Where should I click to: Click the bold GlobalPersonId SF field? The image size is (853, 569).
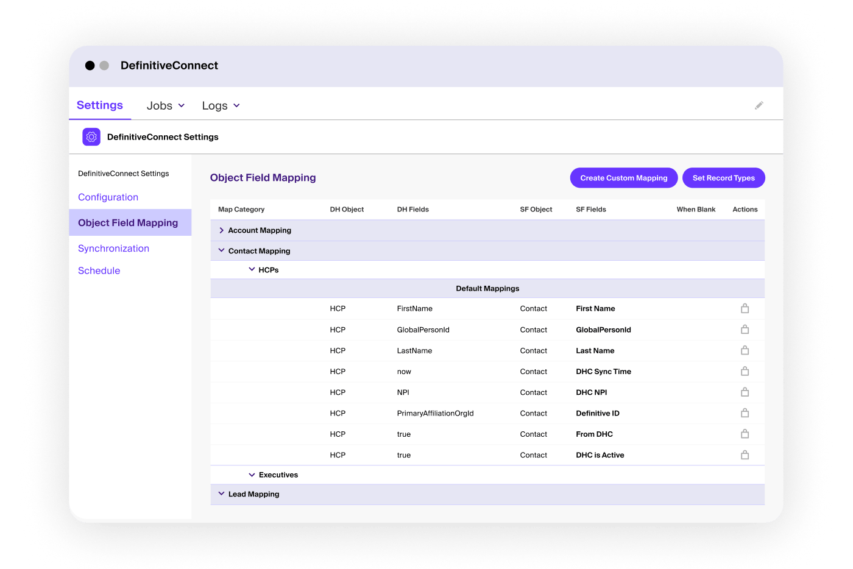pos(603,330)
